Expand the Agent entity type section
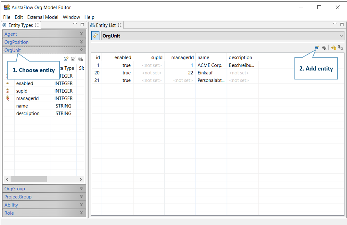347x225 pixels. coord(81,34)
